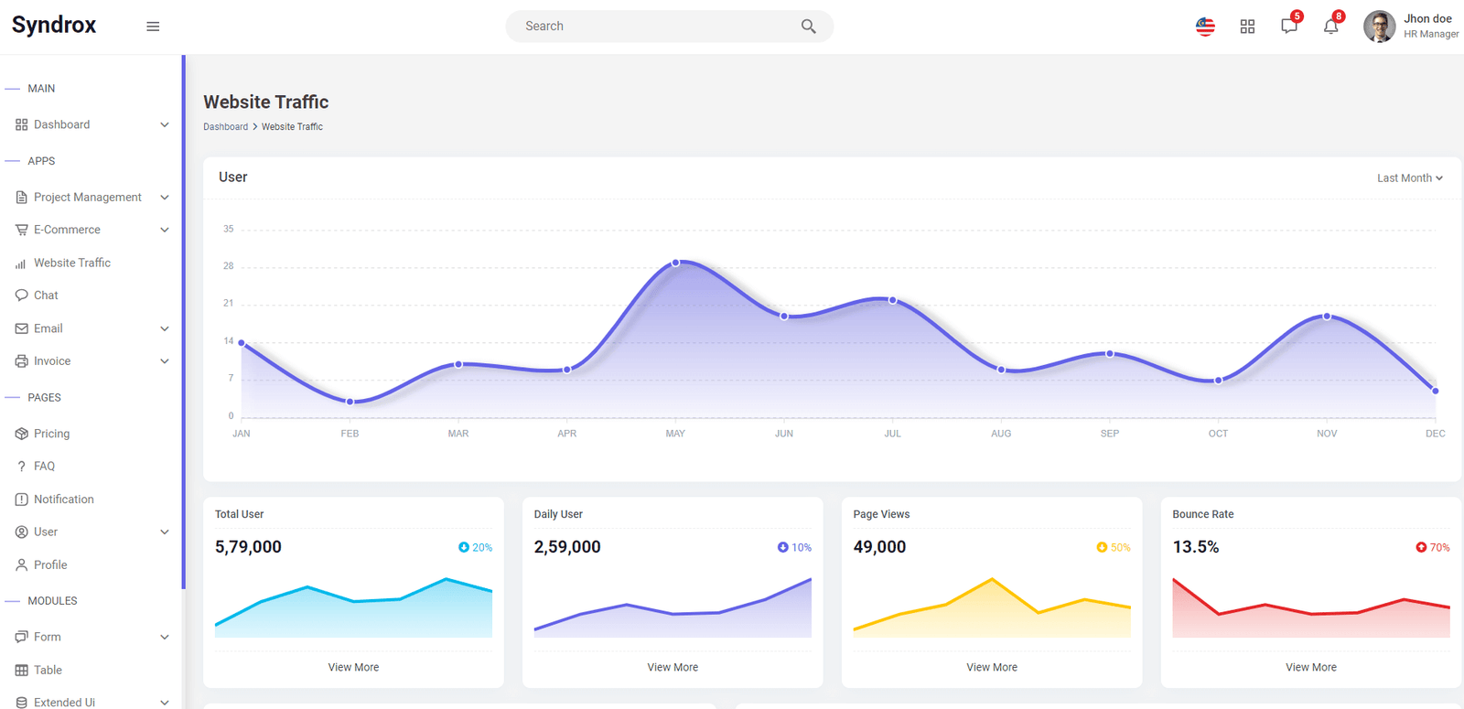Click View More under Bounce Rate
This screenshot has width=1464, height=709.
[x=1311, y=668]
